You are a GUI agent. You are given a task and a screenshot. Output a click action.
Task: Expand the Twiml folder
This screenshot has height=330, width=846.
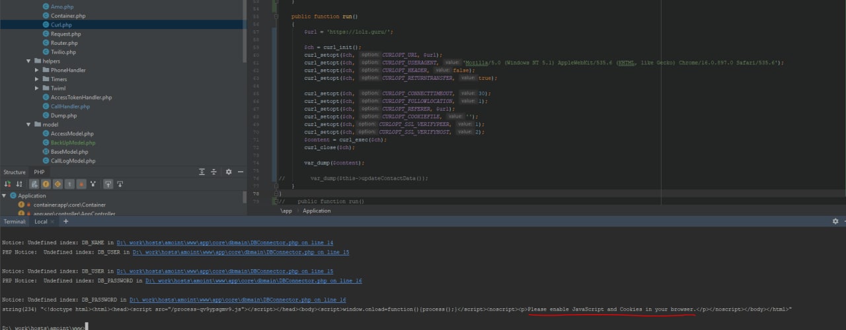38,88
